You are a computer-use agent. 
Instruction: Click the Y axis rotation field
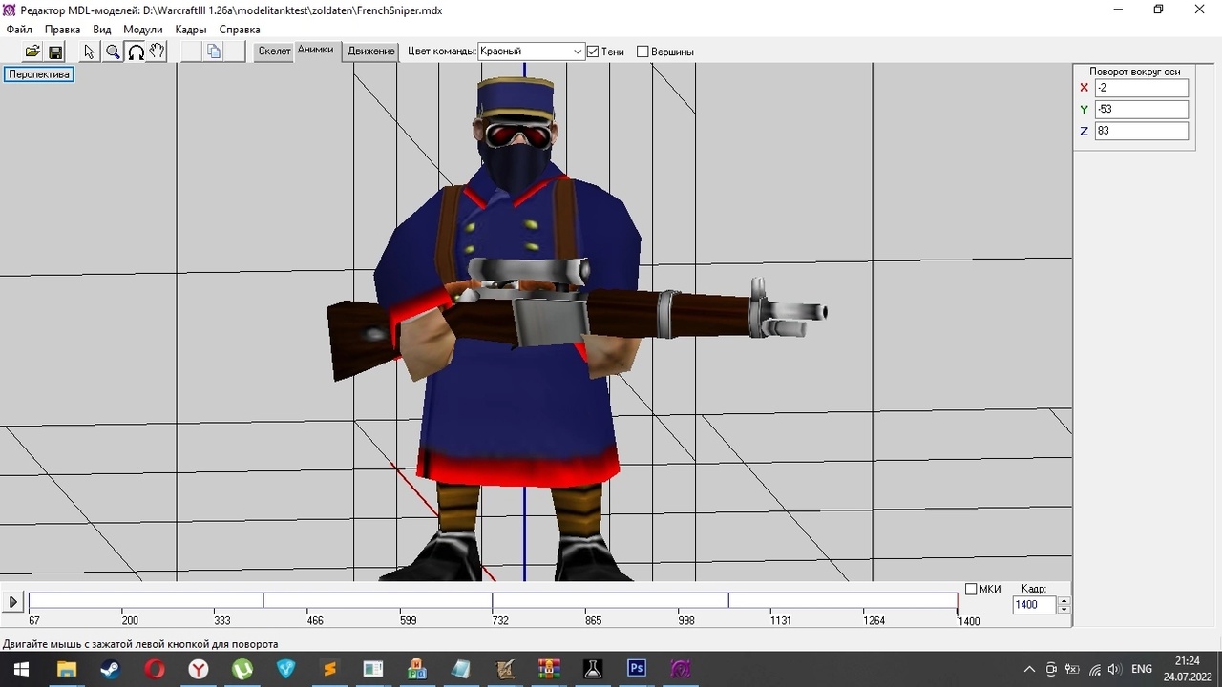pos(1142,110)
